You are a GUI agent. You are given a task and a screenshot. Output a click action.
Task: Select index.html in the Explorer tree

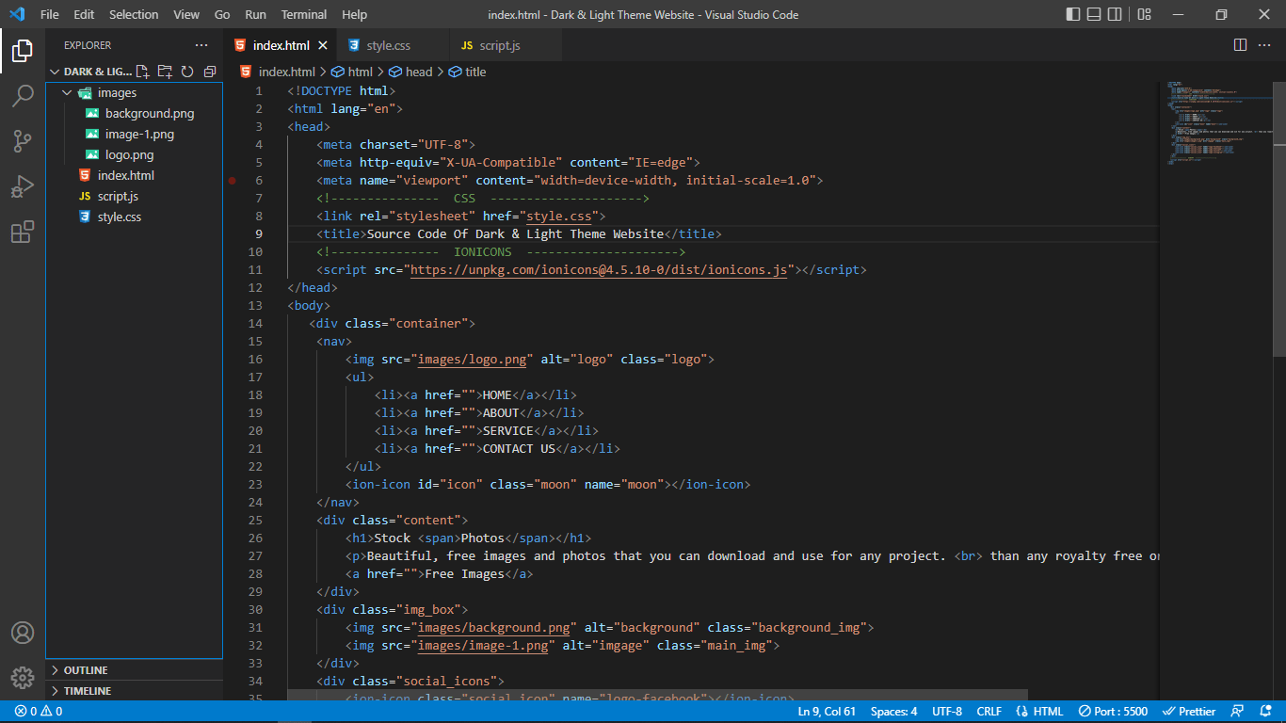(x=135, y=175)
